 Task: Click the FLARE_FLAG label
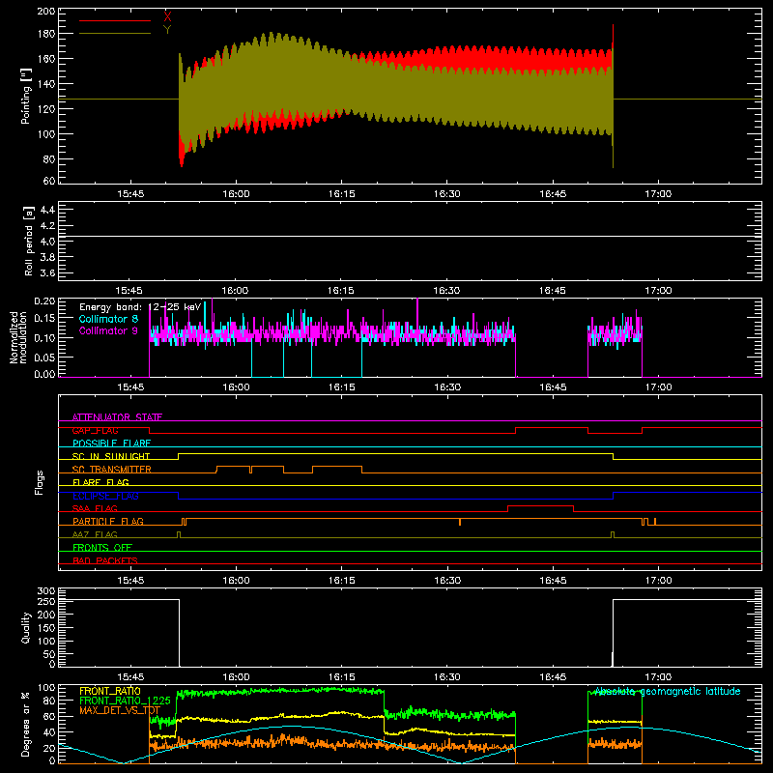coord(100,482)
